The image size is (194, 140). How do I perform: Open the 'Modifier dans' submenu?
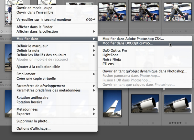(55, 39)
